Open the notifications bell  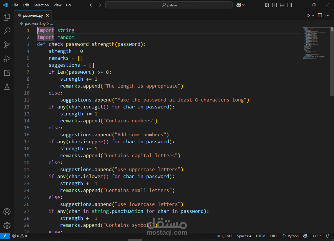pos(328,236)
